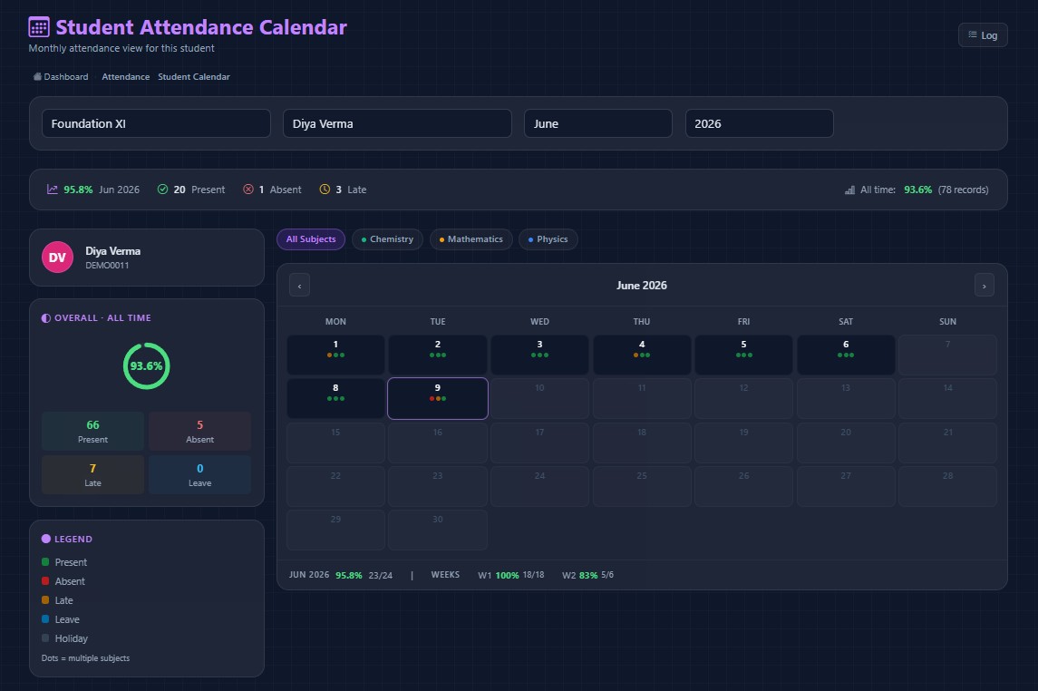This screenshot has width=1038, height=691.
Task: Click the purple dot beside Legend heading
Action: 45,539
